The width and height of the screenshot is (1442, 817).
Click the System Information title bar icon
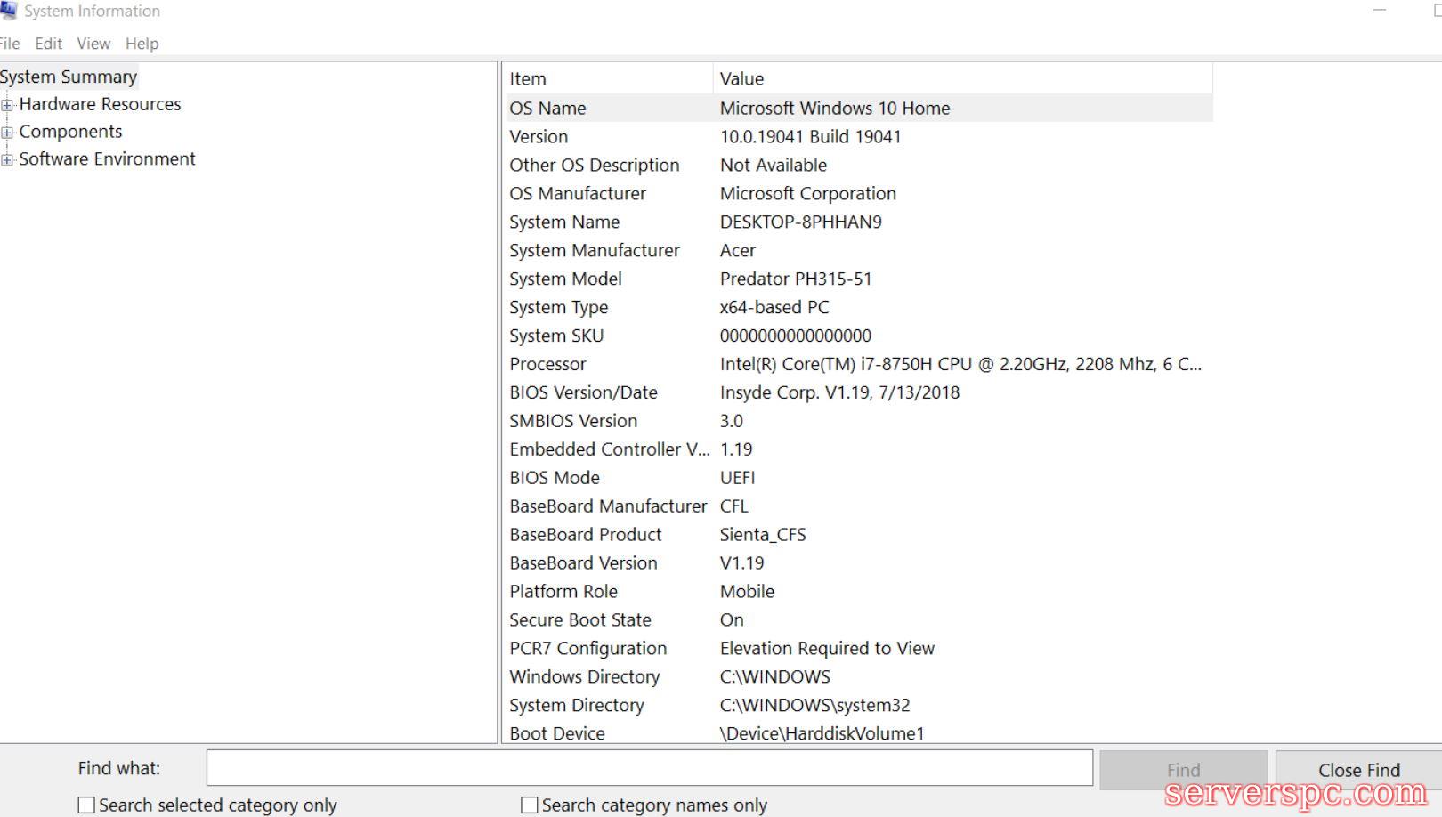pos(8,11)
